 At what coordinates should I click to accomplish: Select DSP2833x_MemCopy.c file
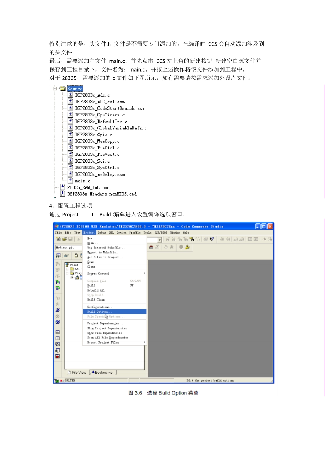tap(97, 141)
